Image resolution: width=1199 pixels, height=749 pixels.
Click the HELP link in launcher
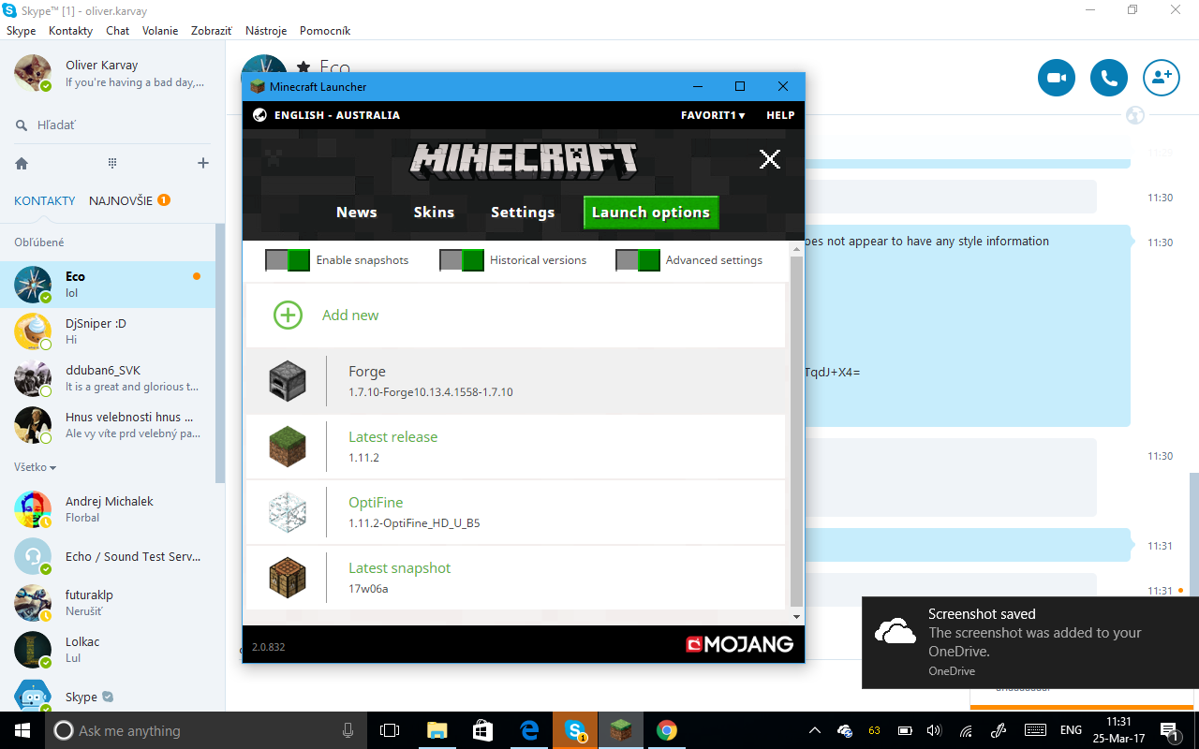click(x=780, y=115)
